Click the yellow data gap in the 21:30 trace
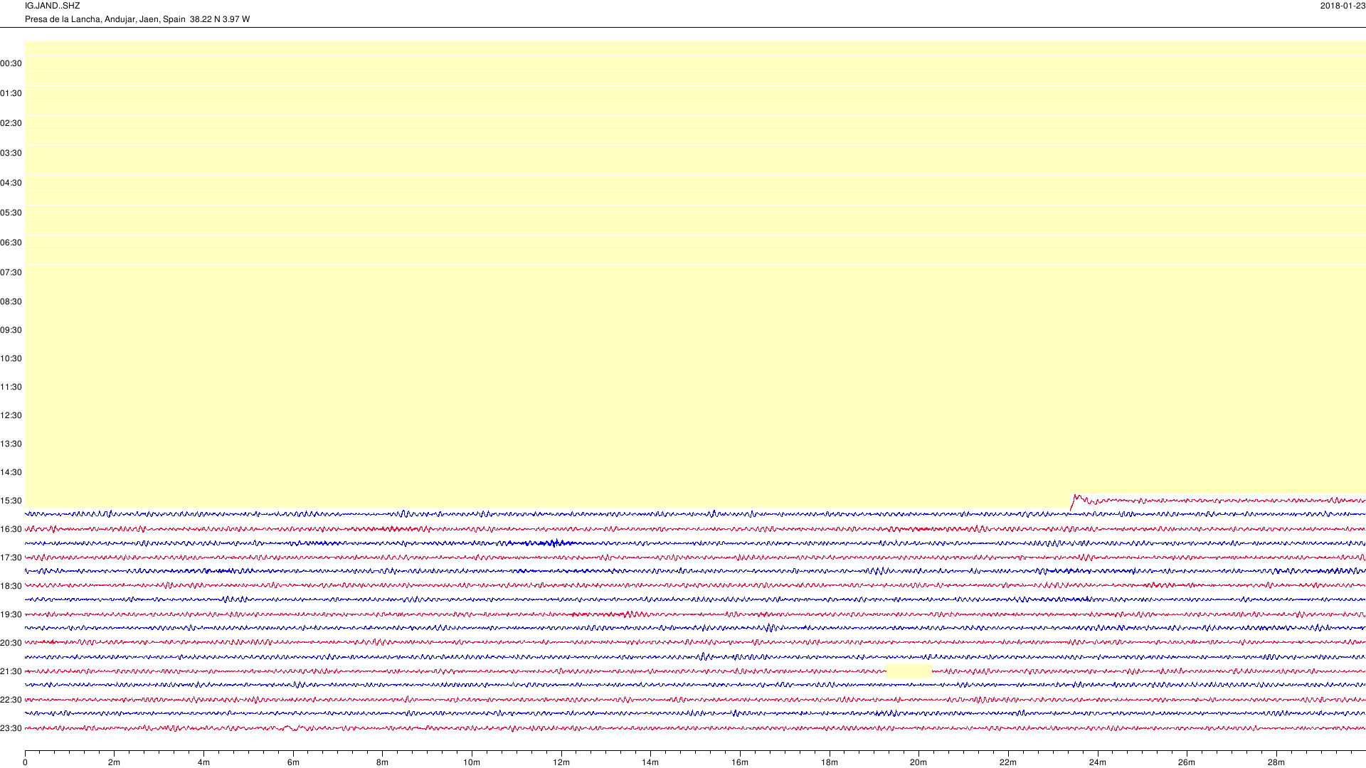1366x768 pixels. click(x=909, y=671)
